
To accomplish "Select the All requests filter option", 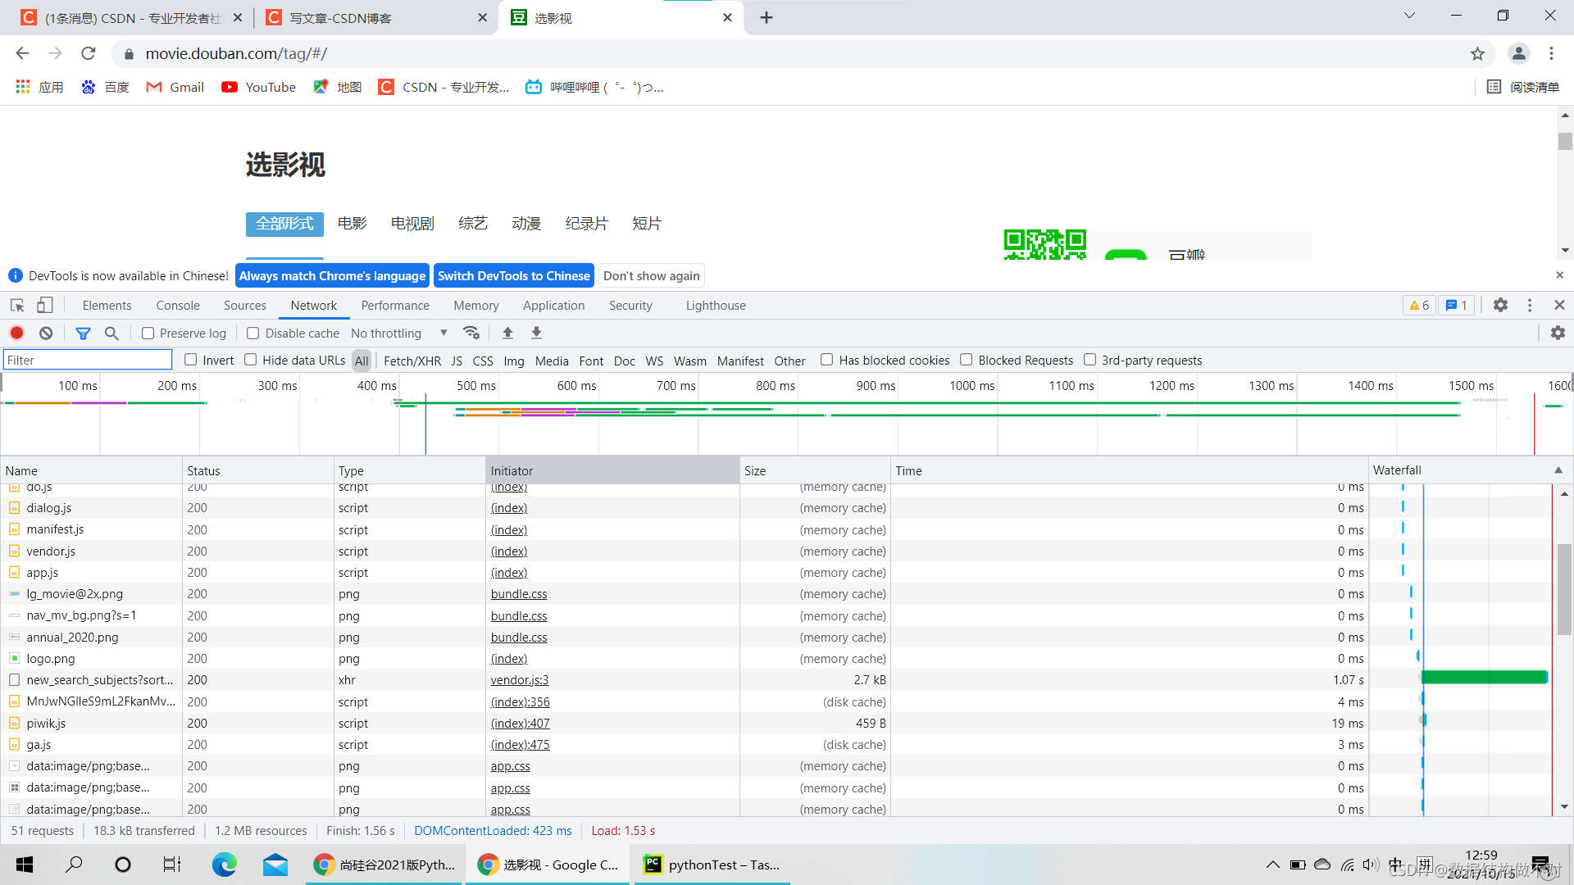I will click(362, 360).
